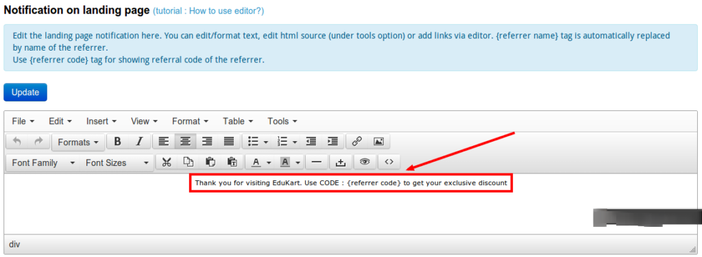The image size is (702, 257).
Task: Open the Font Sizes dropdown
Action: [117, 162]
